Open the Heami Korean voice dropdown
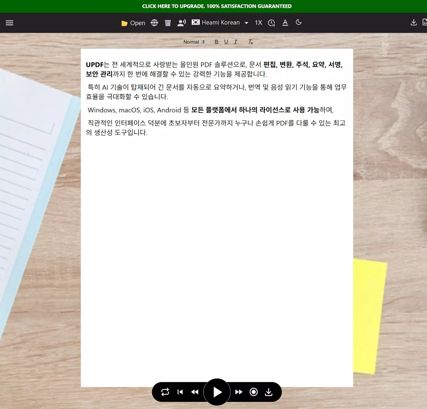The height and width of the screenshot is (409, 427). 220,22
